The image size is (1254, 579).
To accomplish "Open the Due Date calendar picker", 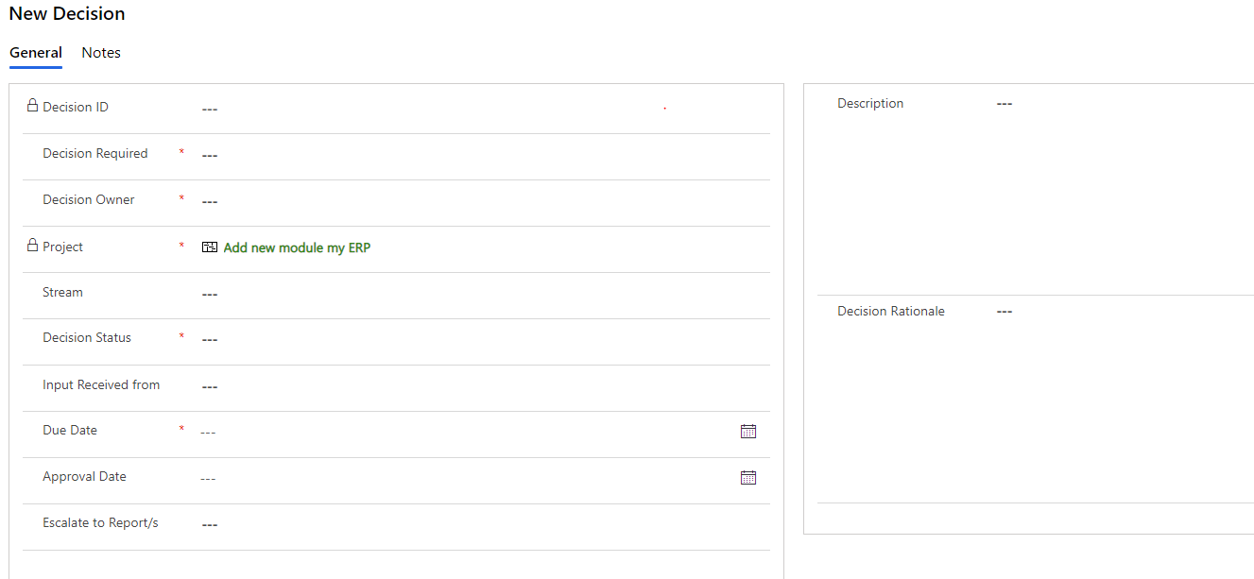I will [748, 431].
